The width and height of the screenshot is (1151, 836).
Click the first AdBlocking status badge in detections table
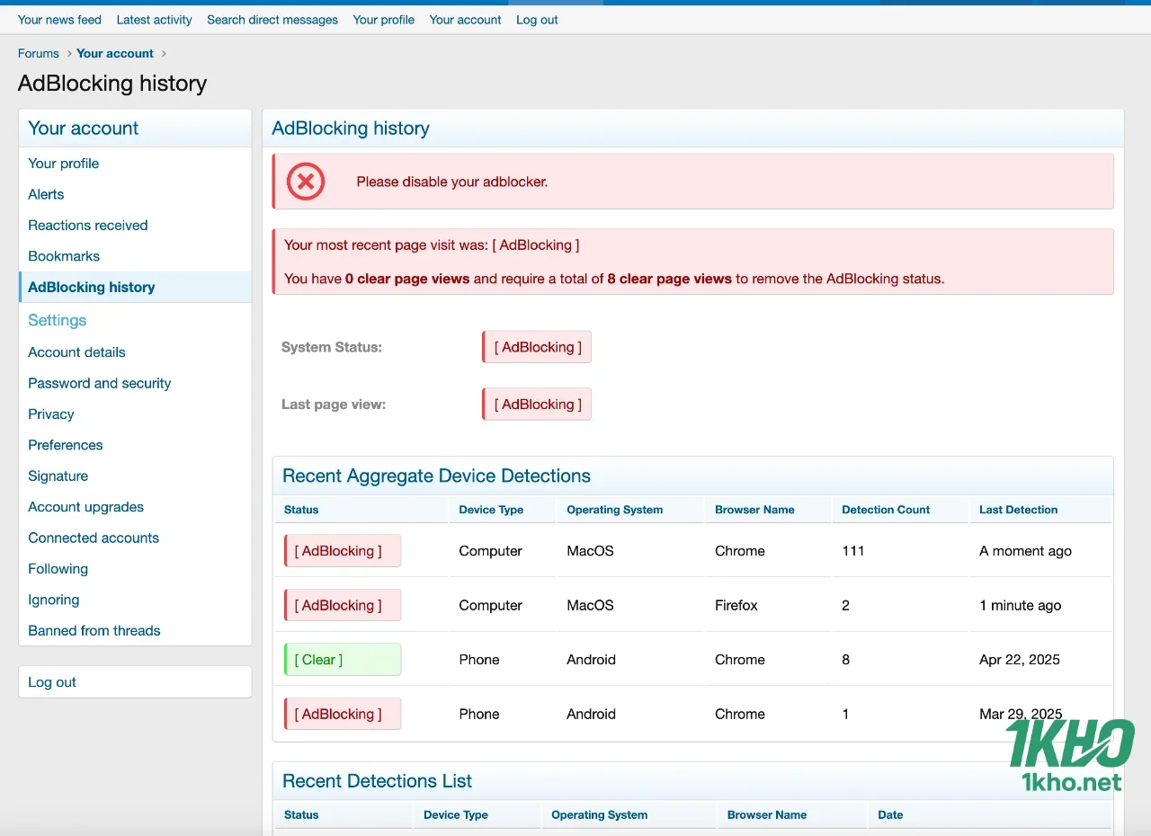[x=342, y=550]
